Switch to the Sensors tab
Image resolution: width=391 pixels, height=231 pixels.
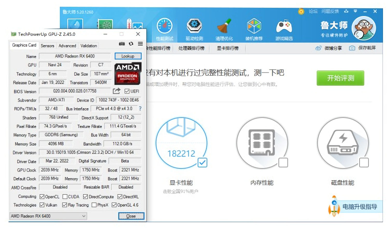click(47, 46)
